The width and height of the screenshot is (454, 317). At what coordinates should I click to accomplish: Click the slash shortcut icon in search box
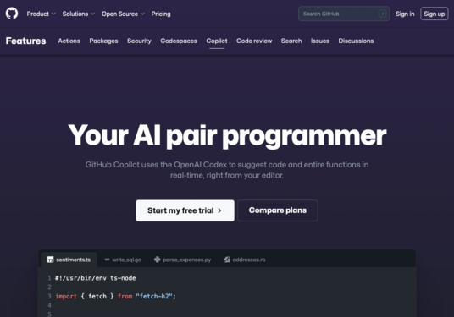tap(383, 14)
